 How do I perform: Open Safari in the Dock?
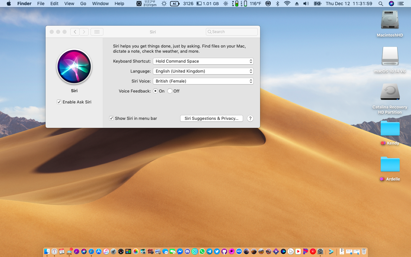click(91, 251)
